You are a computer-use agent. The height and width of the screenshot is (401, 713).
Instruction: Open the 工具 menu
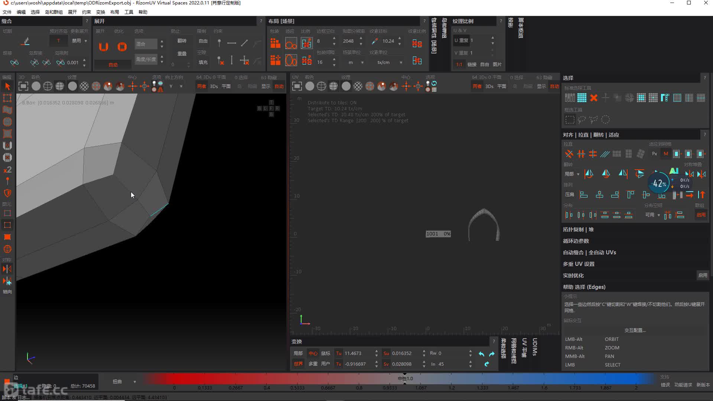[x=129, y=12]
